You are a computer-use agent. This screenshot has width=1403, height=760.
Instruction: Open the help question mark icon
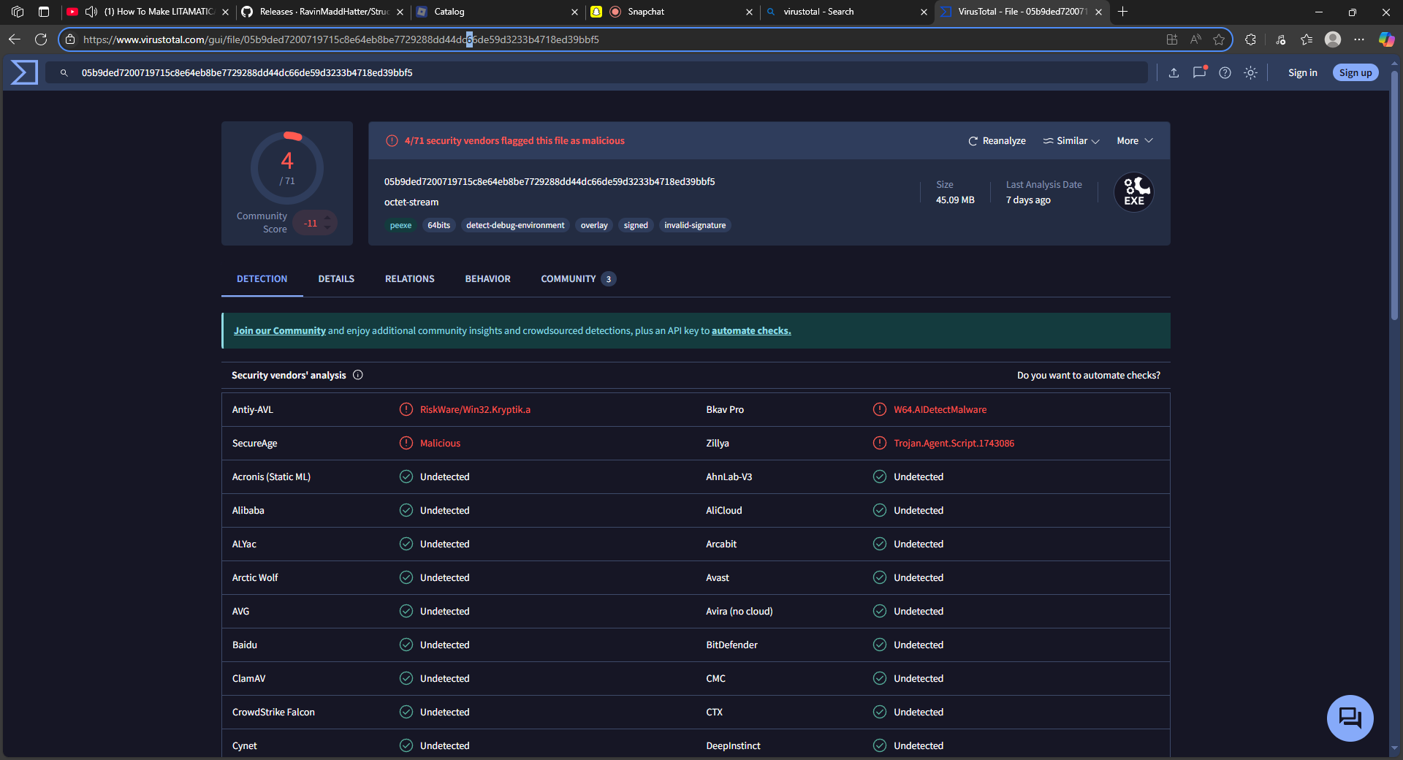click(x=1225, y=72)
